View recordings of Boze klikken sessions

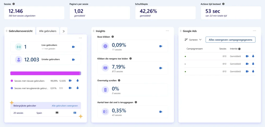[x=160, y=46]
